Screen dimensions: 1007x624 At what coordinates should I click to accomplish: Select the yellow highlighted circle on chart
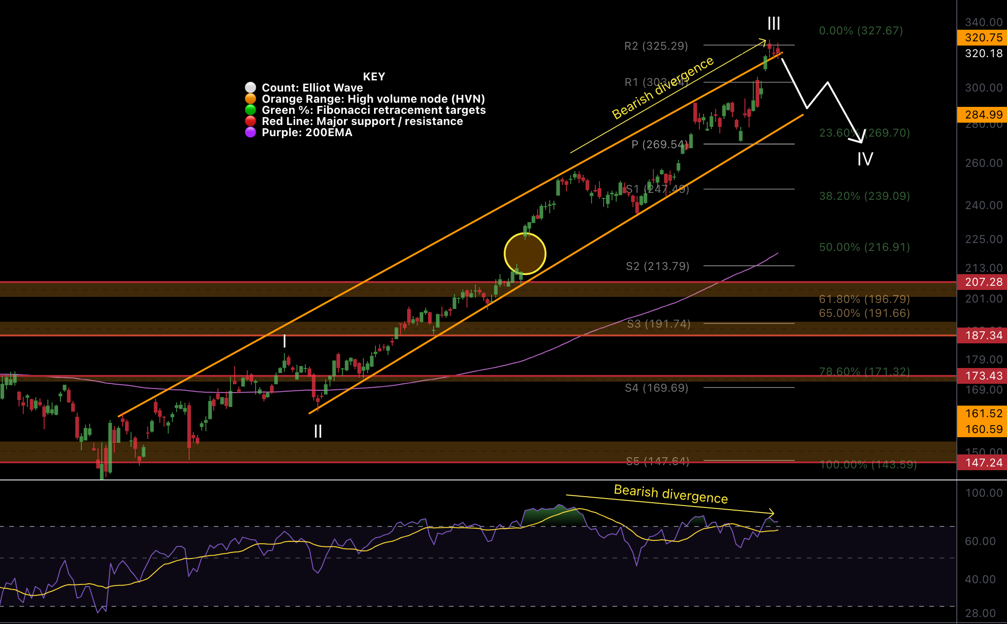[525, 254]
